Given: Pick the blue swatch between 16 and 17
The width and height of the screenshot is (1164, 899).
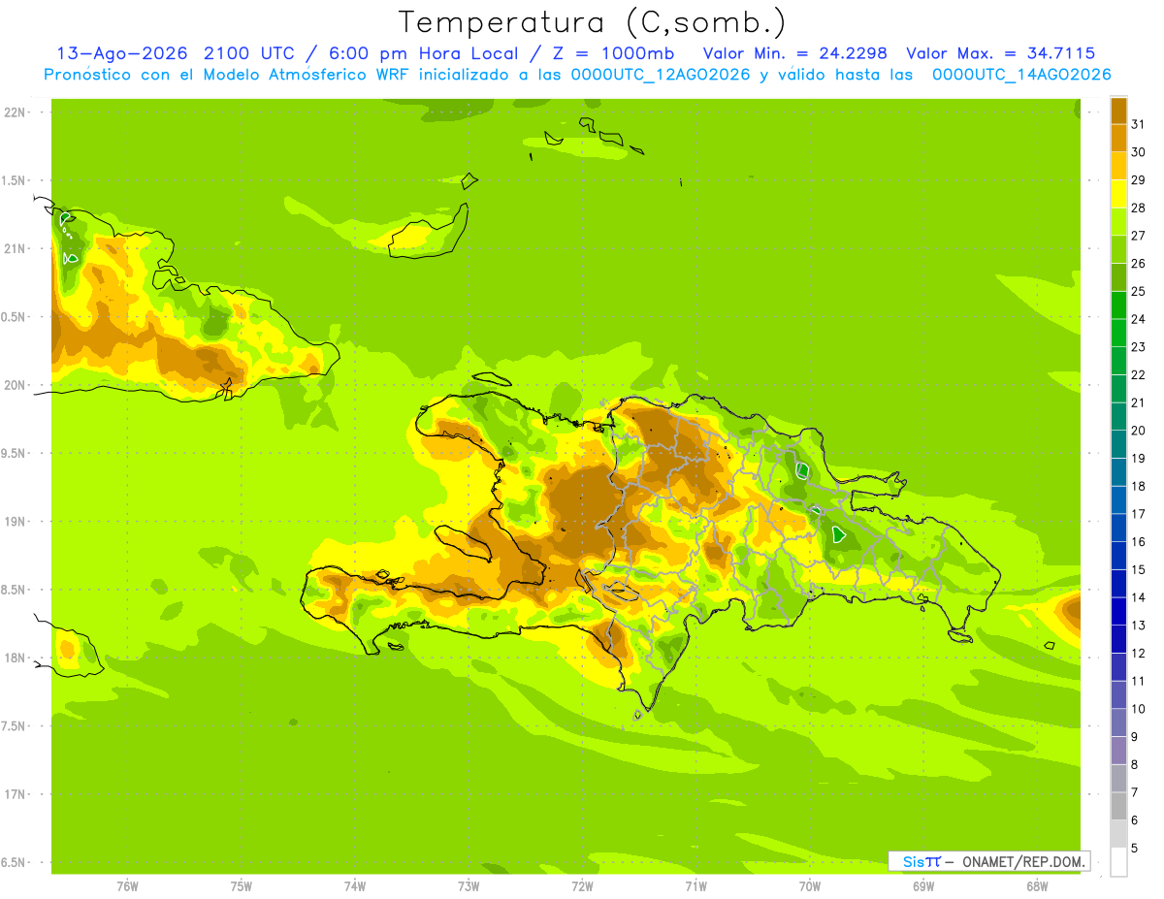Looking at the screenshot, I should [x=1118, y=528].
